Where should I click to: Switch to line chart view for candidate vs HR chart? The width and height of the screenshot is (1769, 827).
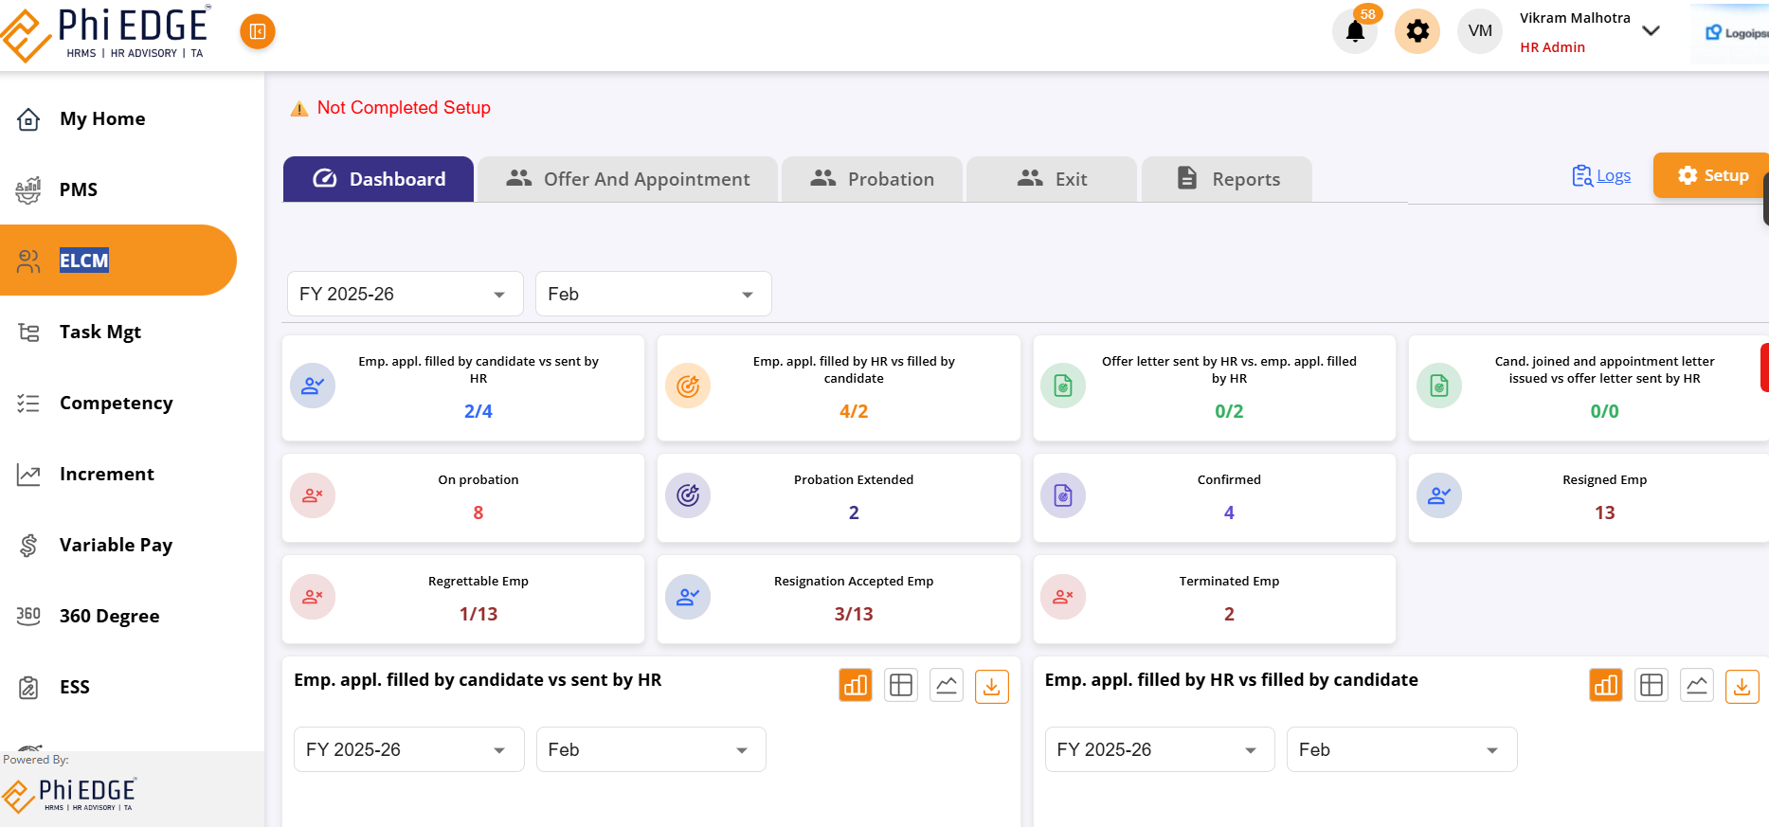pos(946,685)
